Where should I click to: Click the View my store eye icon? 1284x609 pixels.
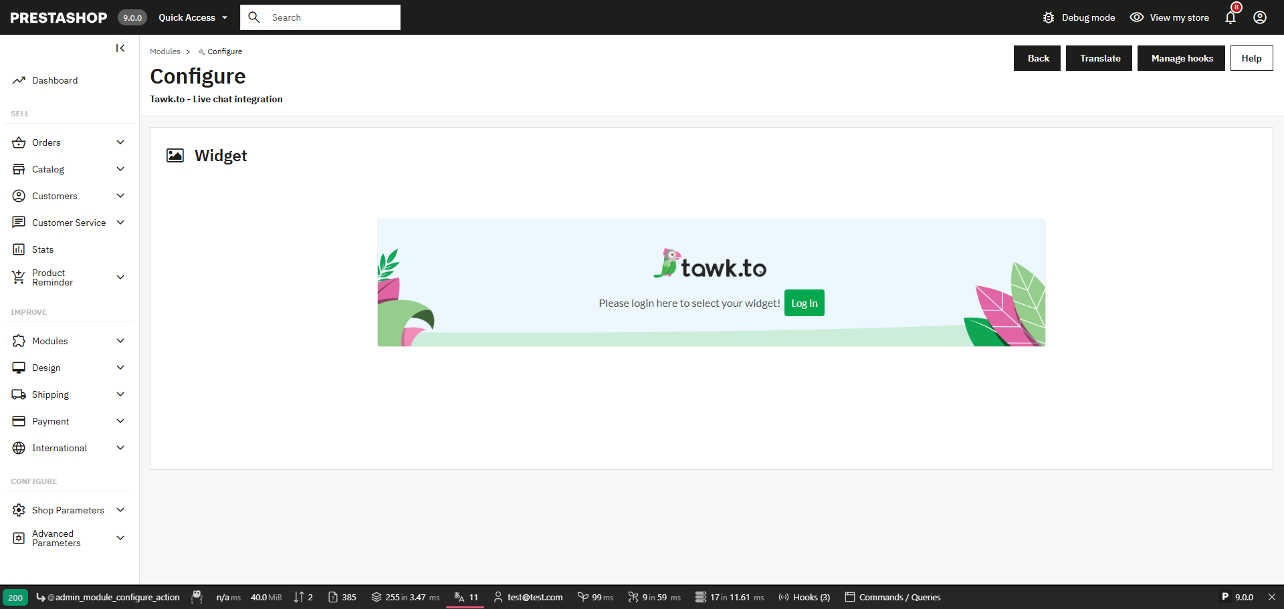(x=1137, y=17)
